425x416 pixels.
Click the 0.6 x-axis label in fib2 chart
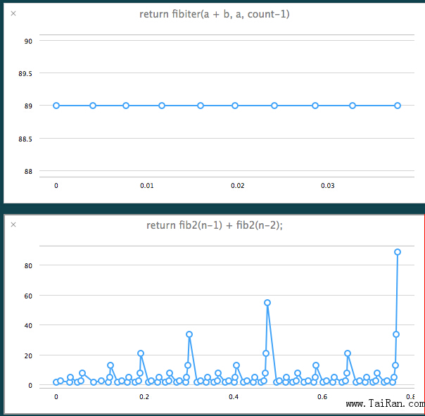tap(322, 396)
